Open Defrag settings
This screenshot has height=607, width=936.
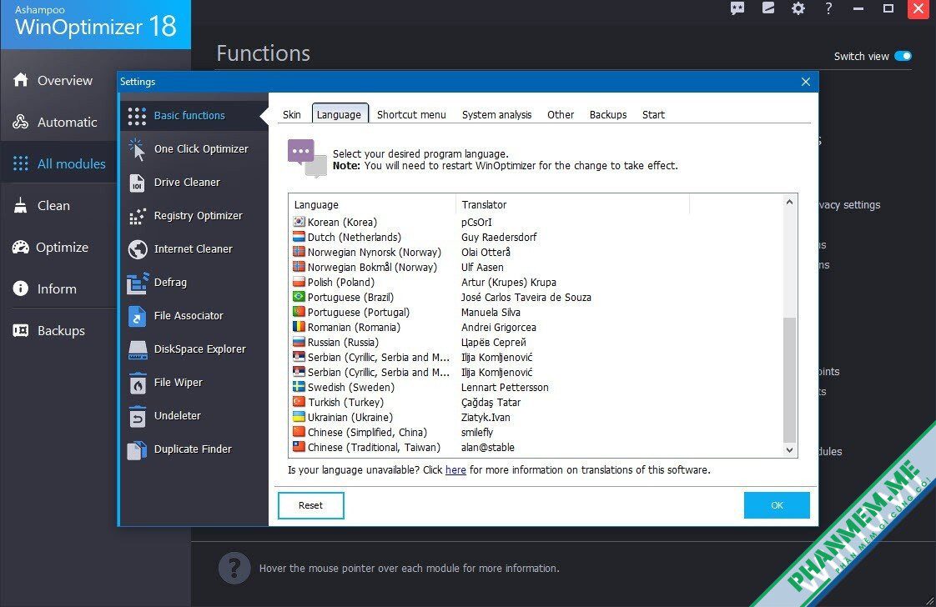194,283
